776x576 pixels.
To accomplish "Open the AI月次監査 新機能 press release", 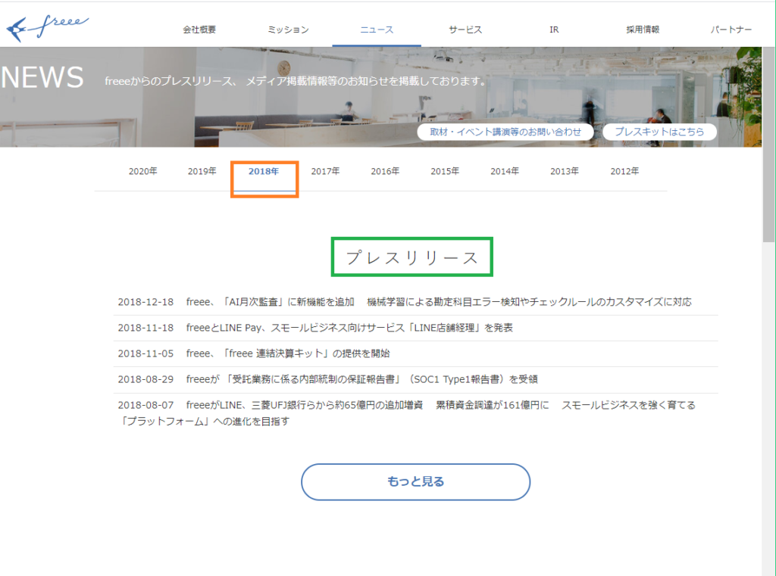I will [439, 302].
